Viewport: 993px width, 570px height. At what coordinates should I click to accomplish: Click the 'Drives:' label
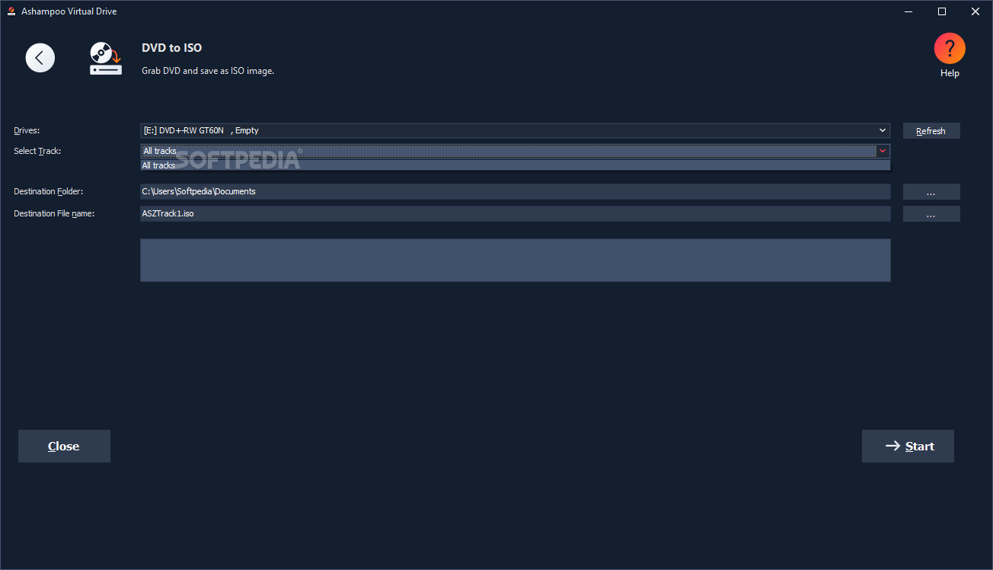click(27, 130)
